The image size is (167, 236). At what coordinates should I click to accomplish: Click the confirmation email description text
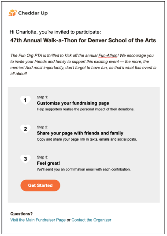84,170
